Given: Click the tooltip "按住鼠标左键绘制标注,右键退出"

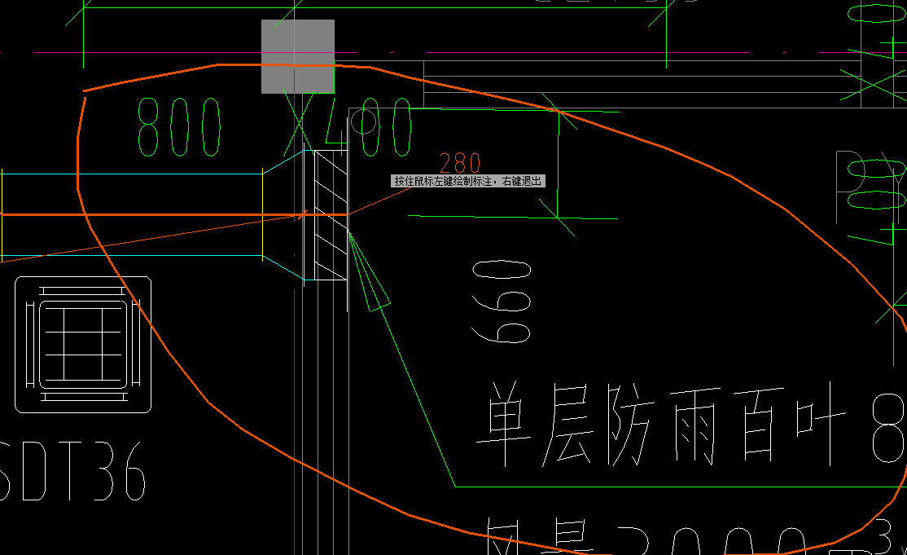Looking at the screenshot, I should point(468,181).
